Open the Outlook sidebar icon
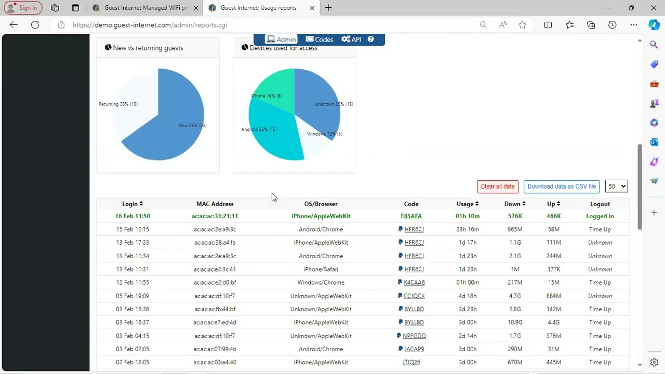Image resolution: width=665 pixels, height=374 pixels. pos(654,142)
